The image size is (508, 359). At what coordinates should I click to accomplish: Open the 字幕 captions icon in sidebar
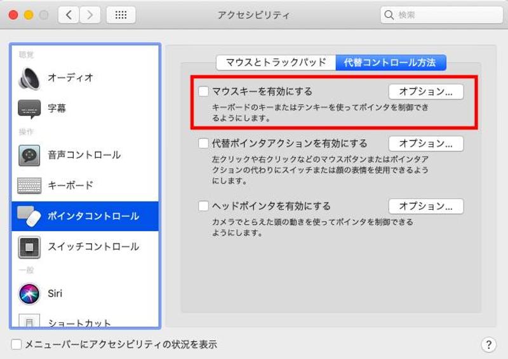[29, 109]
